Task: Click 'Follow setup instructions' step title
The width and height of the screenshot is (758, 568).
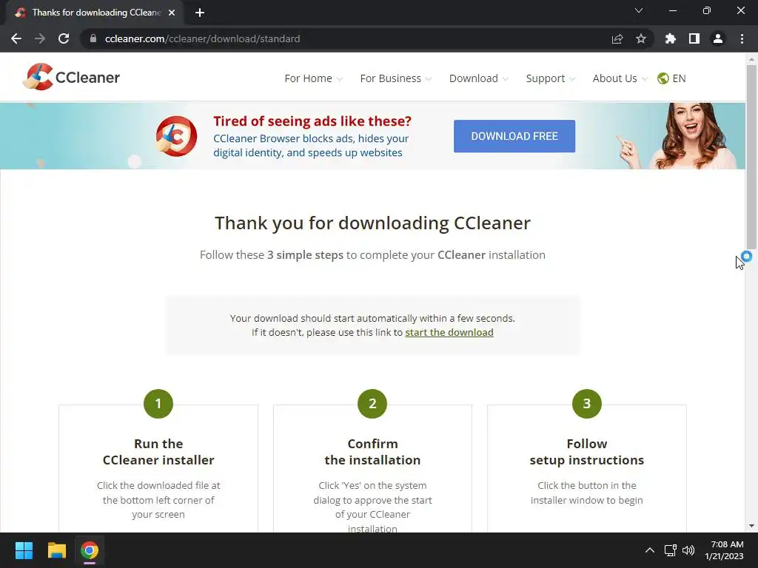Action: point(586,452)
